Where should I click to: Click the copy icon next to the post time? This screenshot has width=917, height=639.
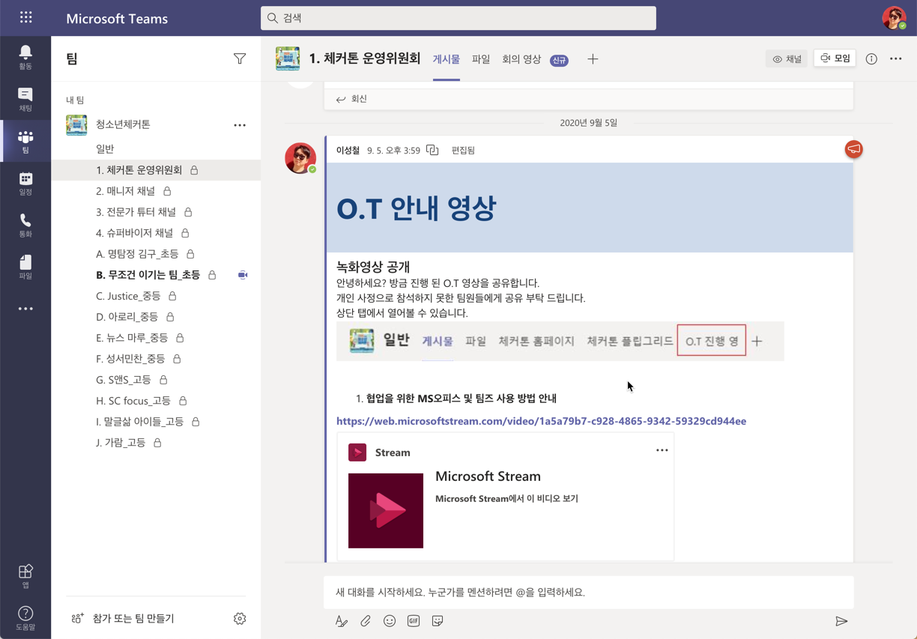click(433, 150)
